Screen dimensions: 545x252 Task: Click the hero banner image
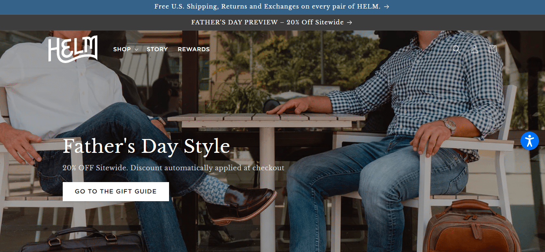point(346,102)
